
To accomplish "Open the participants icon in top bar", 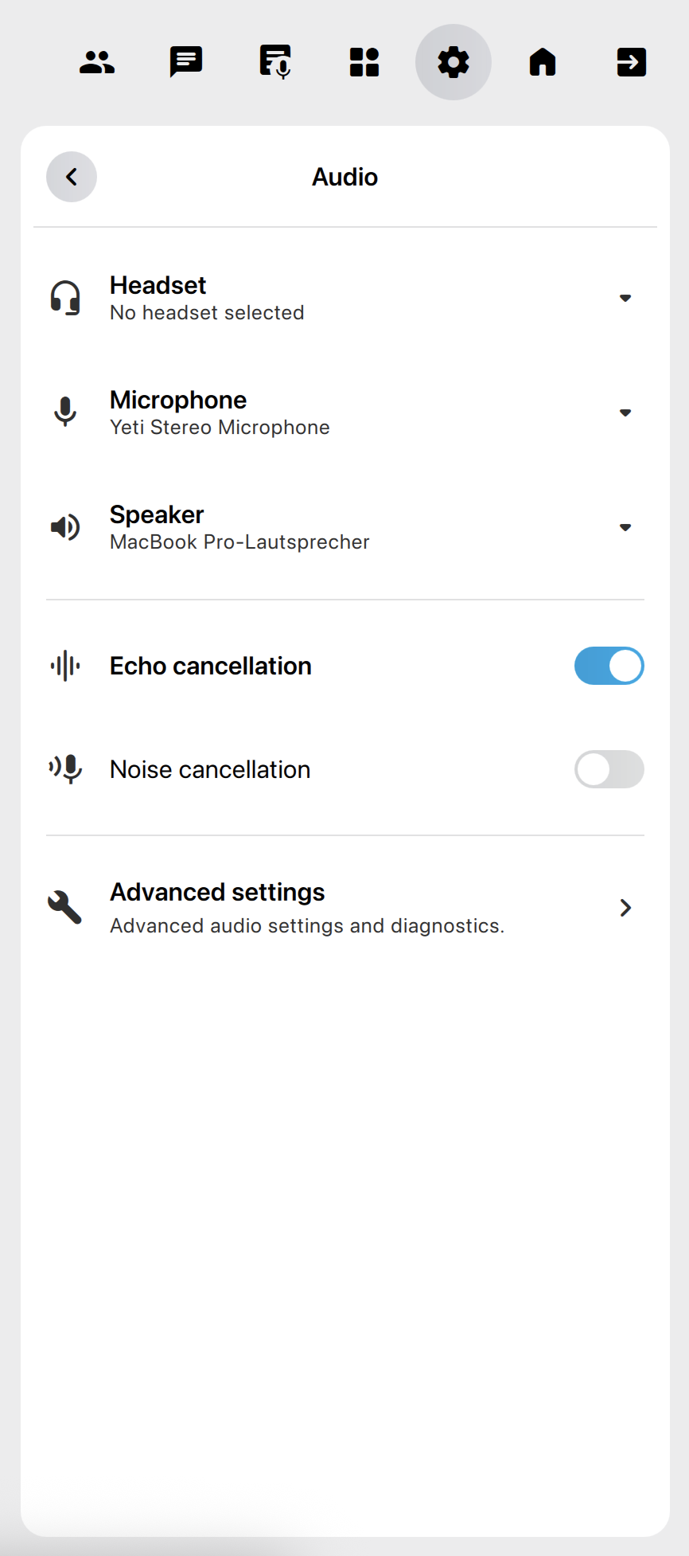I will tap(97, 62).
